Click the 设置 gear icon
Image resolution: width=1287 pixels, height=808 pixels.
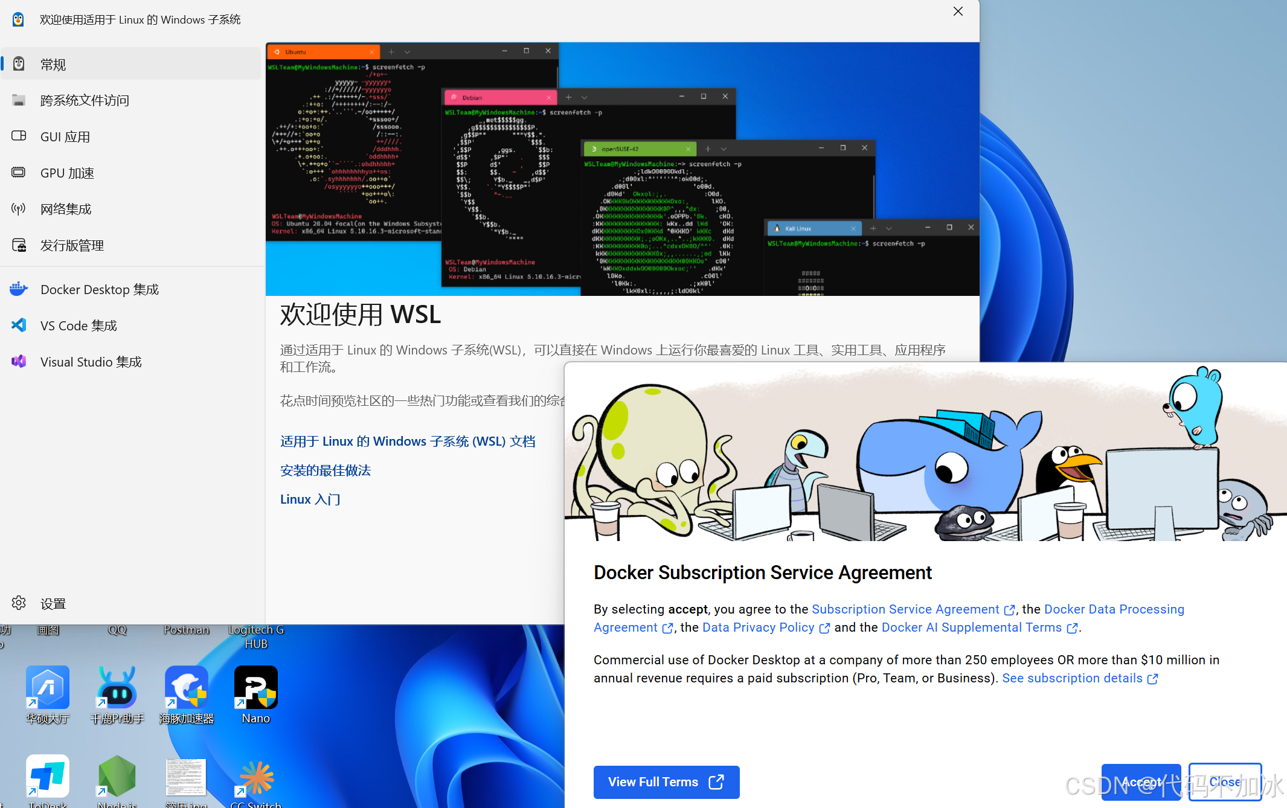coord(19,603)
